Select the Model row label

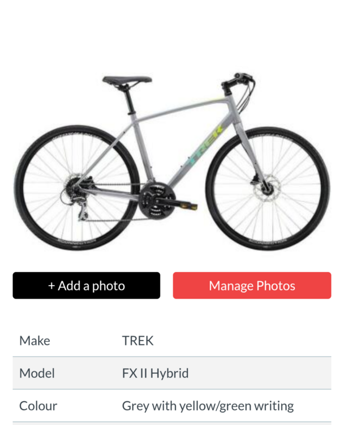point(37,373)
